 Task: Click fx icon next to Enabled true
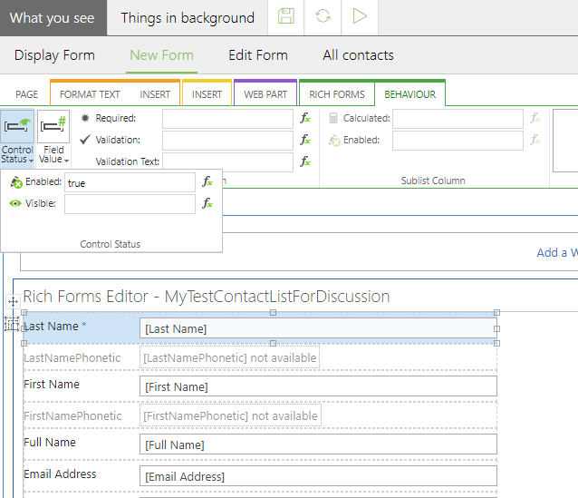pos(208,182)
